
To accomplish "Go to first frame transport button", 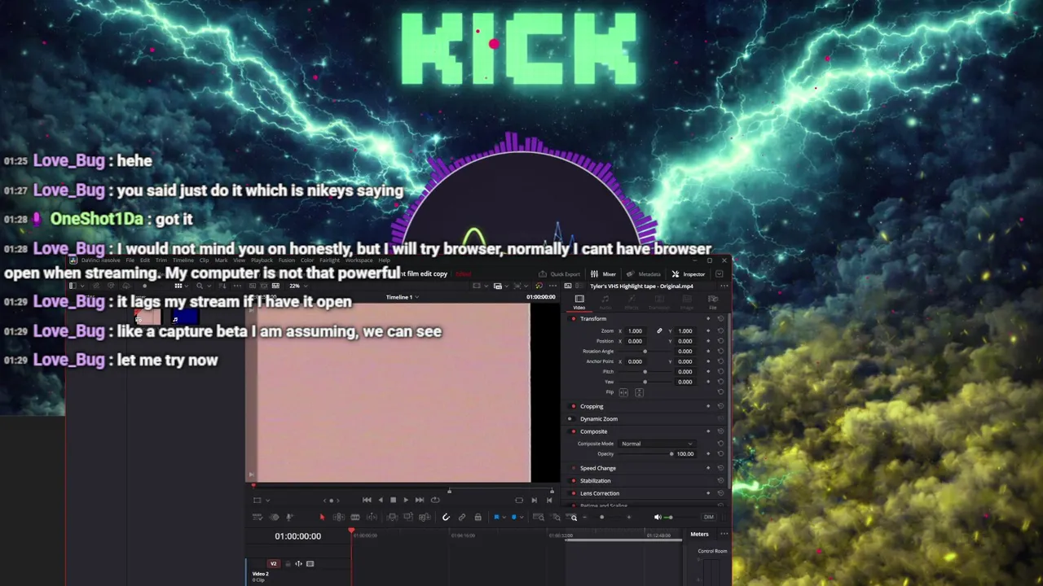I will click(x=367, y=500).
